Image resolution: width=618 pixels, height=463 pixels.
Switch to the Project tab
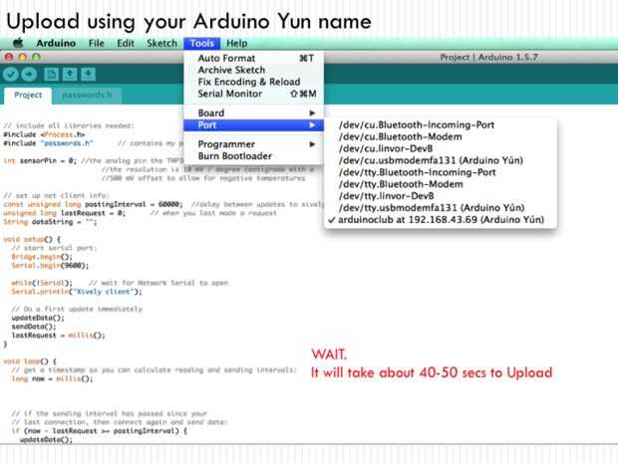coord(28,96)
